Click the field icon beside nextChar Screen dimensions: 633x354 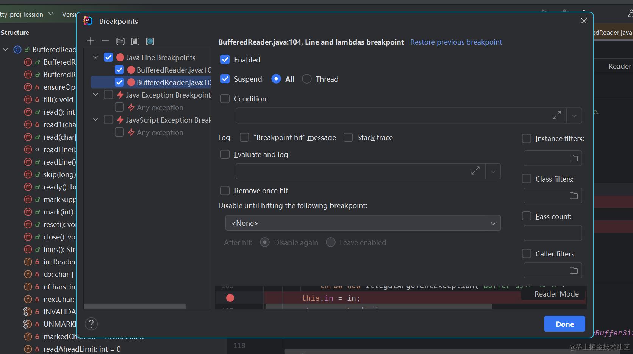28,299
